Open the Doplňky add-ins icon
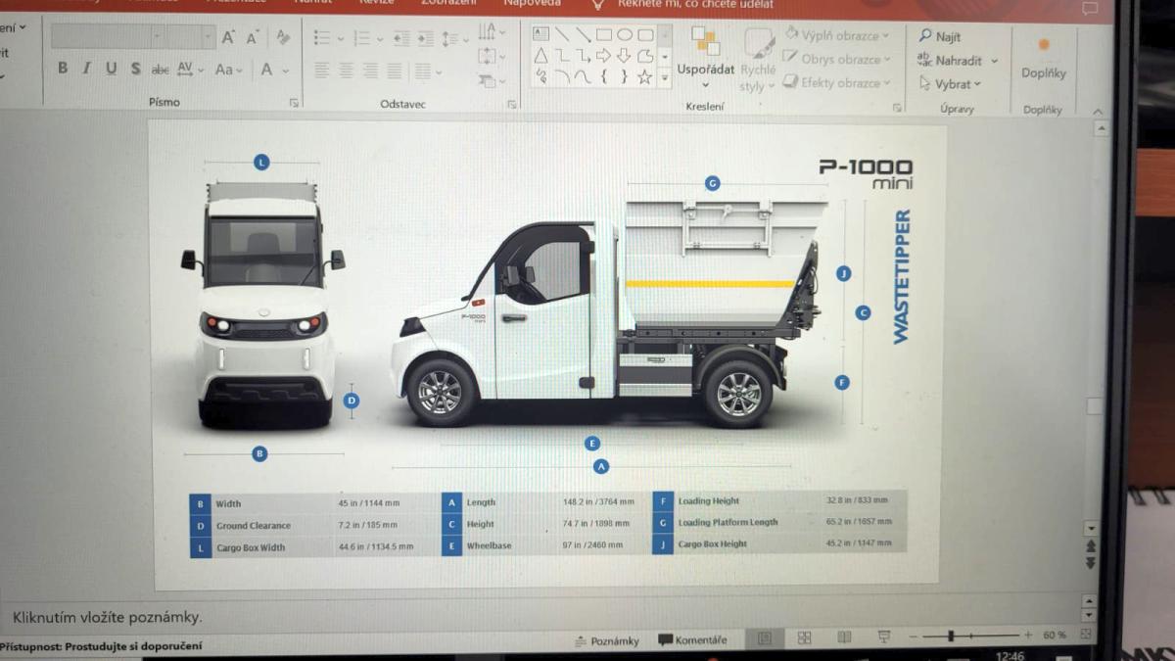The width and height of the screenshot is (1175, 661). pos(1043,47)
